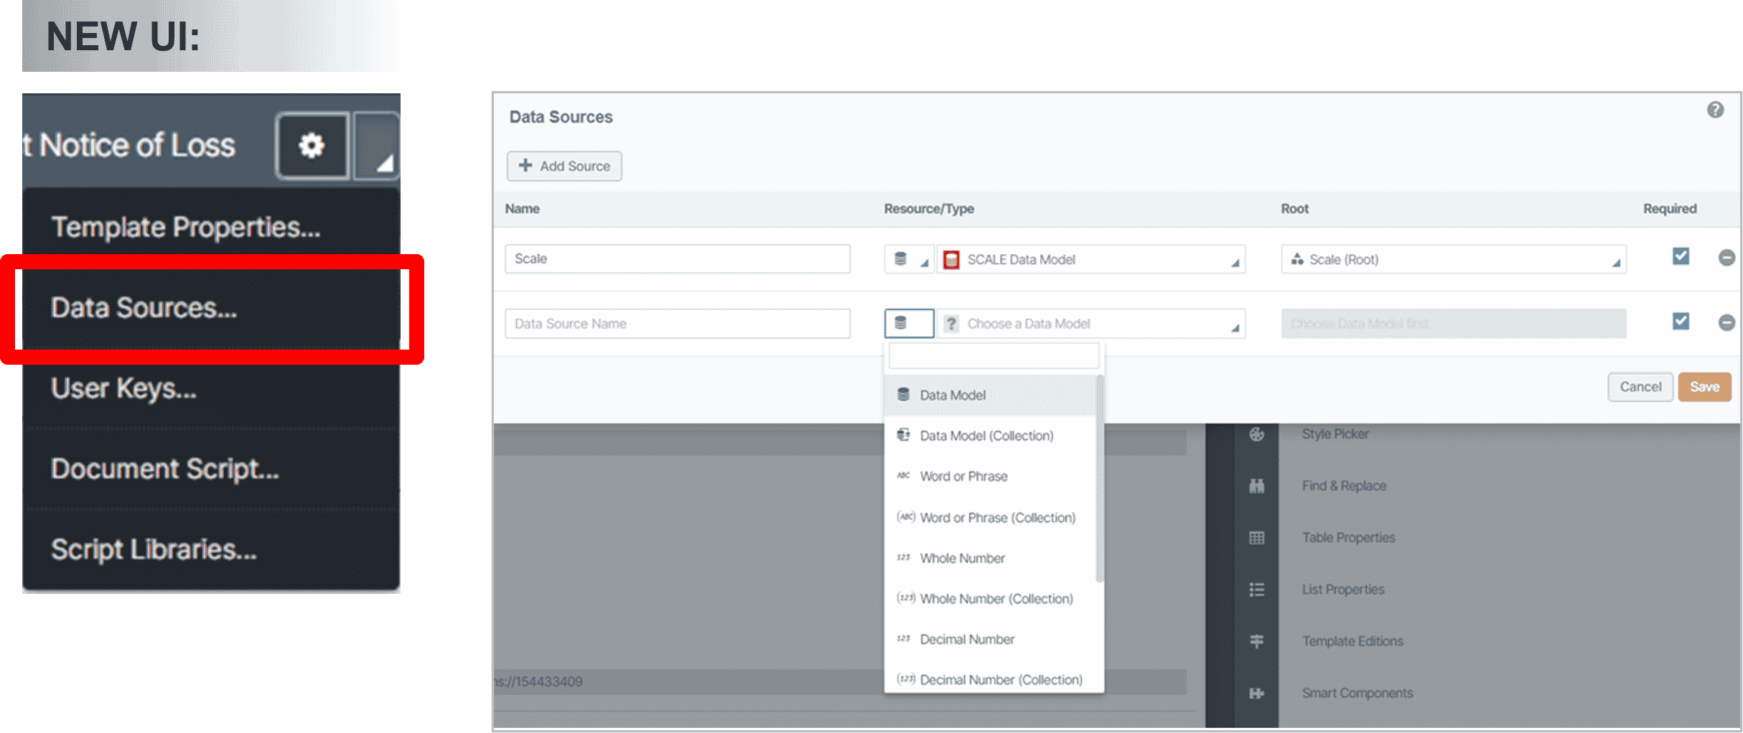Open the resource type selector in the Scale row

click(x=909, y=259)
